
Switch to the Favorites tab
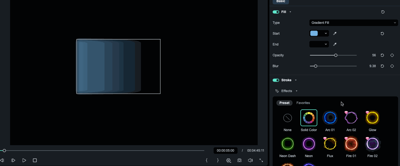303,103
